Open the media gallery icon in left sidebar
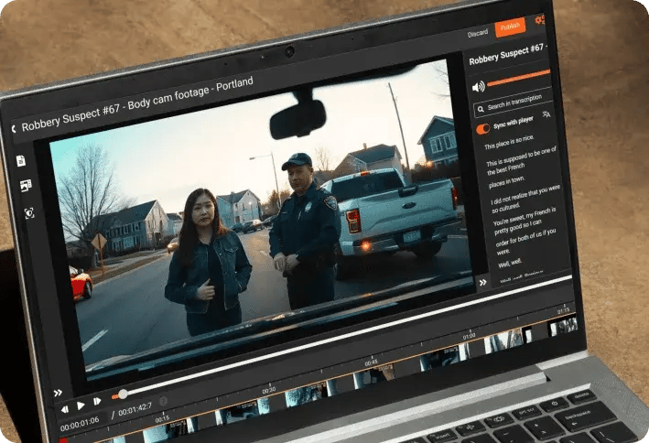The image size is (649, 443). (25, 186)
